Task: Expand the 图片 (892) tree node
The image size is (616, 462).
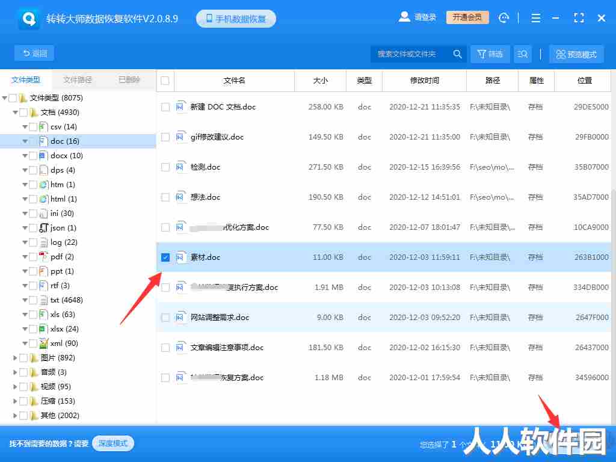Action: coord(15,358)
